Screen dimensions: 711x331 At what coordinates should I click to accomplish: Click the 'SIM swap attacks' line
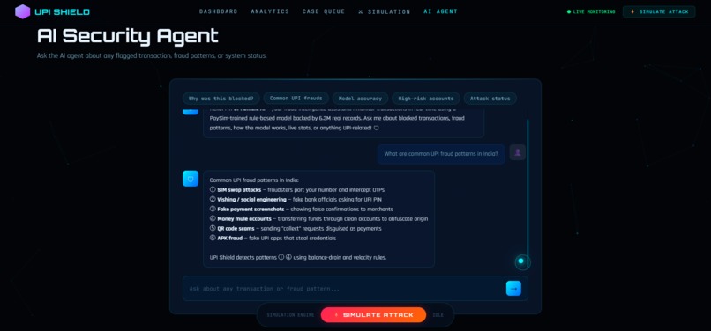click(x=297, y=190)
